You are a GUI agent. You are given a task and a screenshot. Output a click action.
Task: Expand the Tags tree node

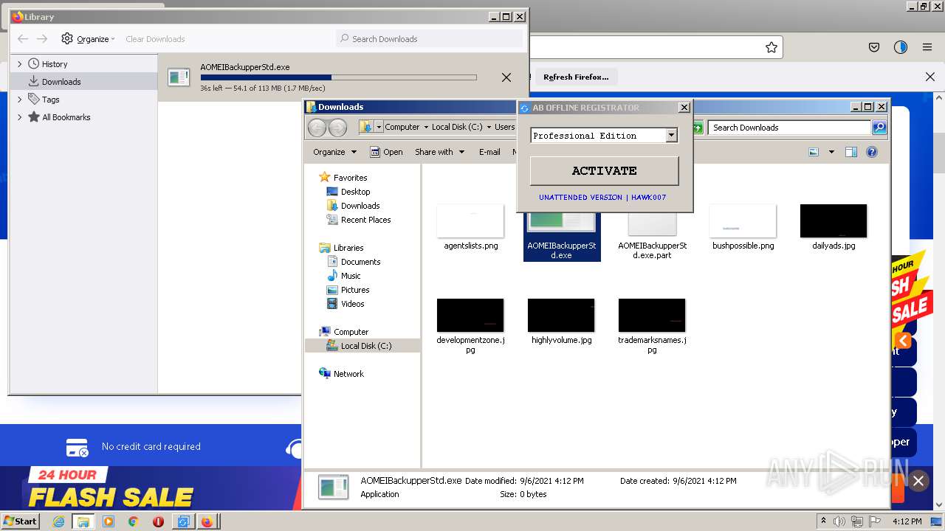pos(20,100)
